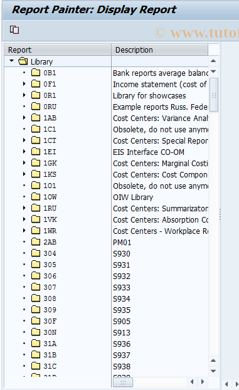This screenshot has height=390, width=239.
Task: Select the Library folder icon
Action: [23, 61]
